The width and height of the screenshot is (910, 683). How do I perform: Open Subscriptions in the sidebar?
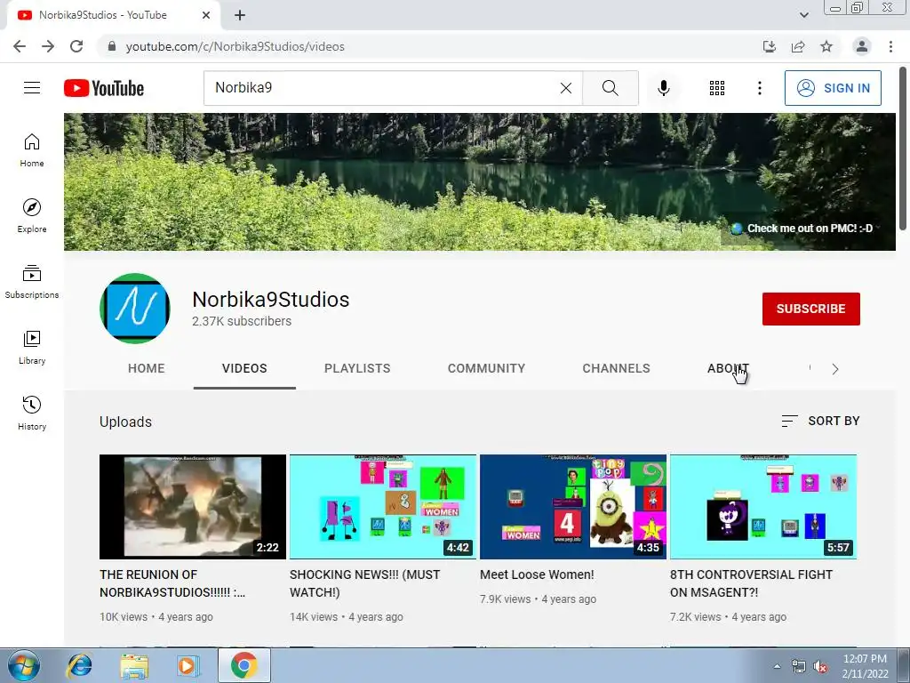32,282
